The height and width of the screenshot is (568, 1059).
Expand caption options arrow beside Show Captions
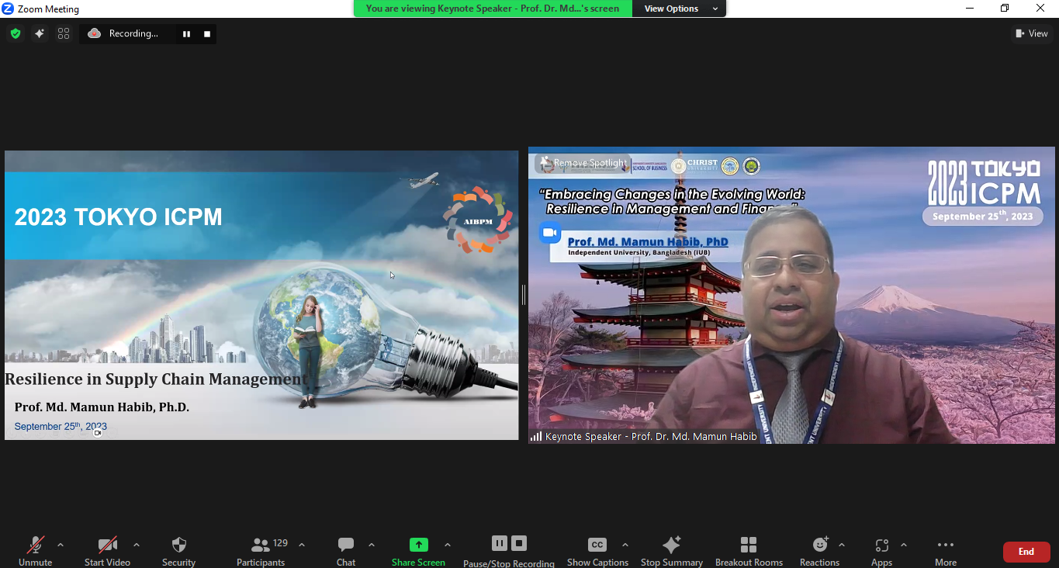(x=625, y=545)
